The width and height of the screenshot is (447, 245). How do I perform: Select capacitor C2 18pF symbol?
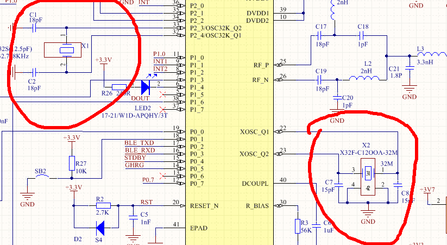[x=34, y=72]
